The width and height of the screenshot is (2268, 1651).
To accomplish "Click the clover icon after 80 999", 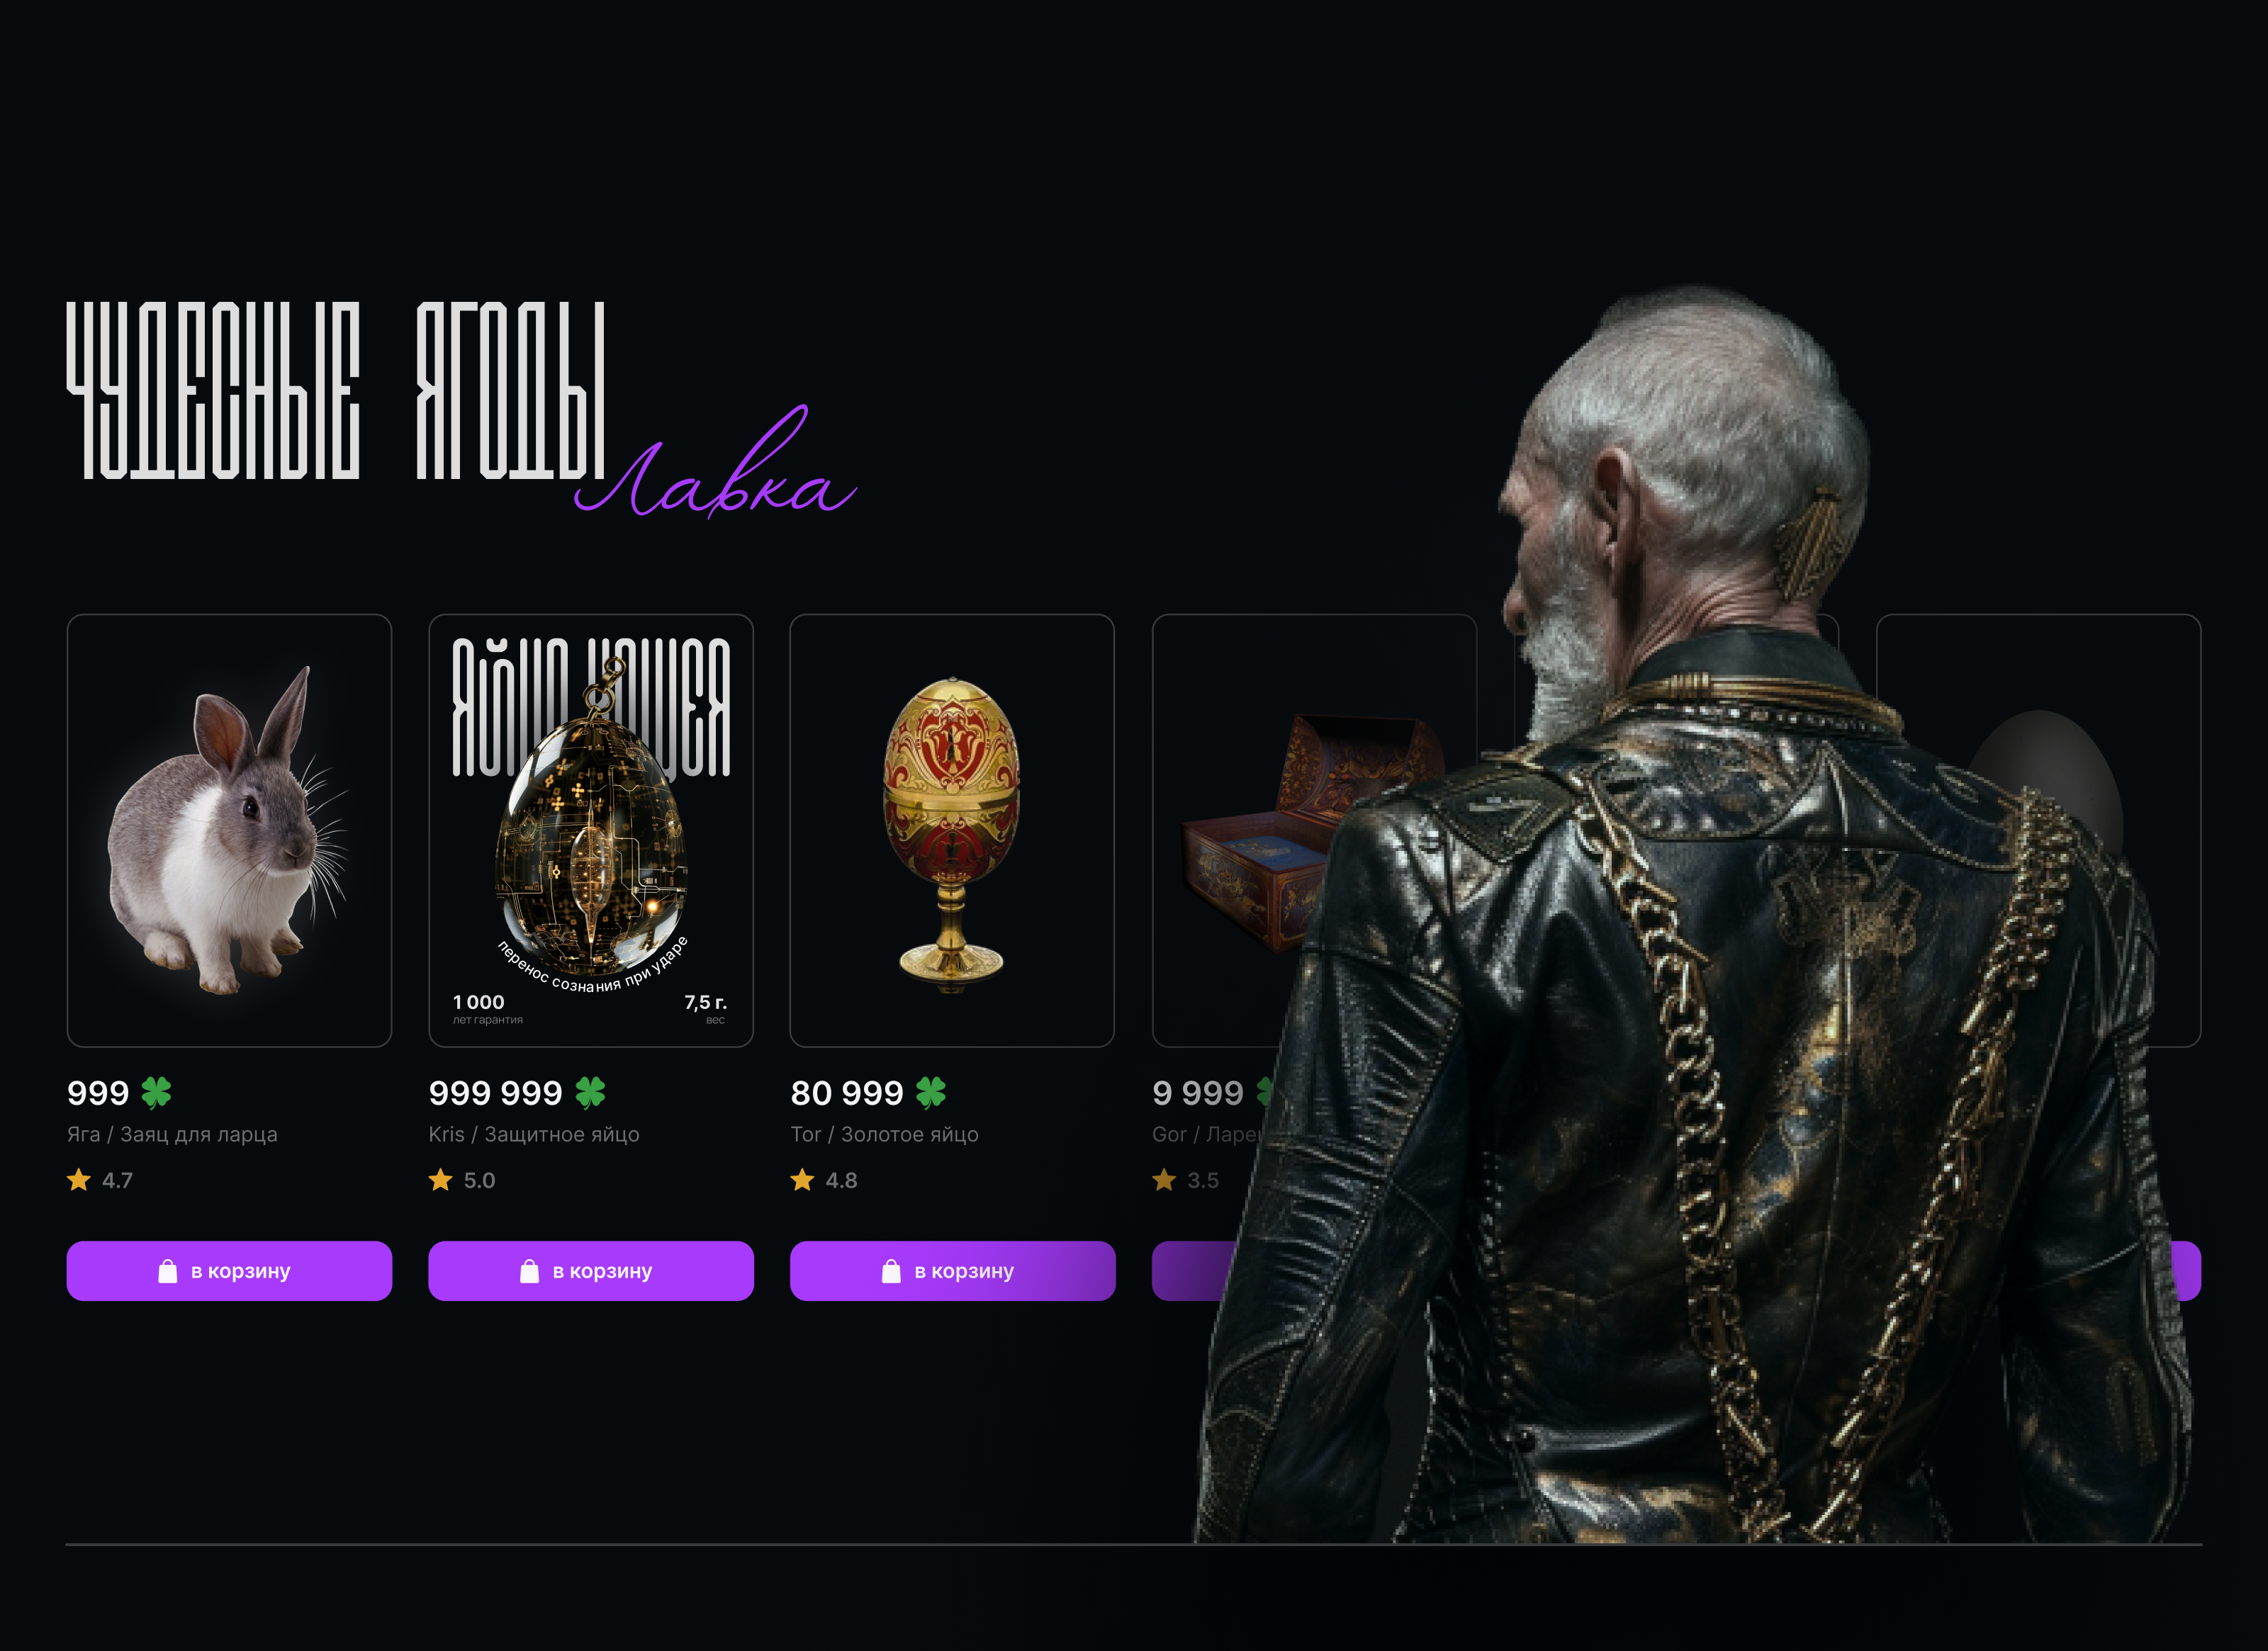I will click(x=931, y=1092).
